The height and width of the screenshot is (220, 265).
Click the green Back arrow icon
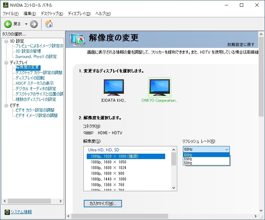tap(8, 24)
